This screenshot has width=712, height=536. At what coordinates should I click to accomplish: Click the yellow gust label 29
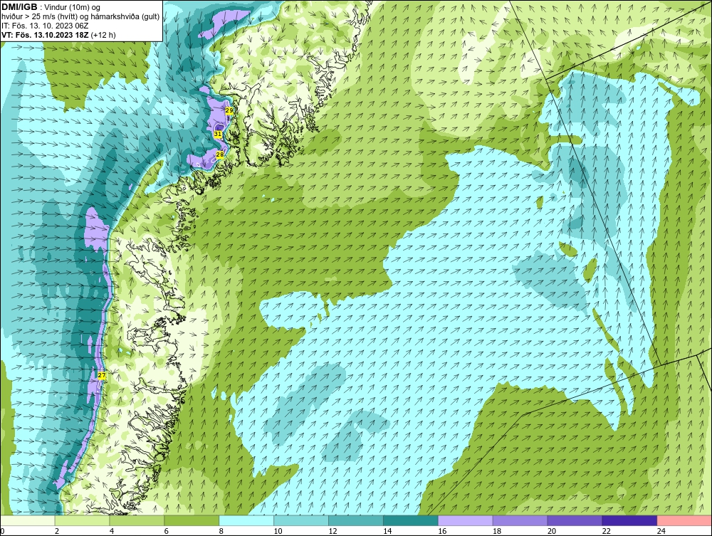229,110
